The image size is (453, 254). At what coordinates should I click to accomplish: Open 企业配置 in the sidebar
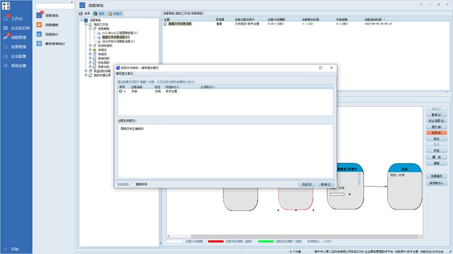18,56
